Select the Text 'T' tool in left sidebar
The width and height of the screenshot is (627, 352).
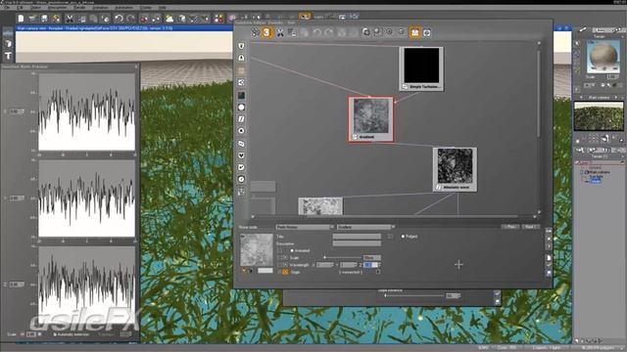9,56
